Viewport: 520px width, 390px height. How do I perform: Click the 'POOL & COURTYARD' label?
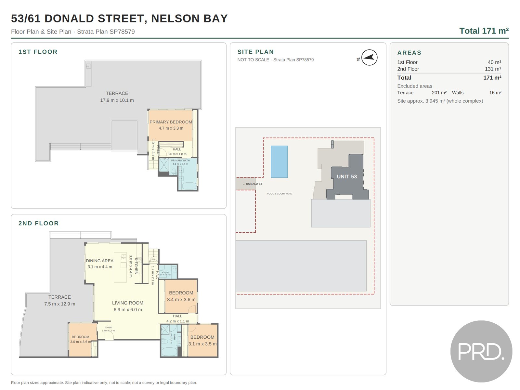tap(279, 194)
